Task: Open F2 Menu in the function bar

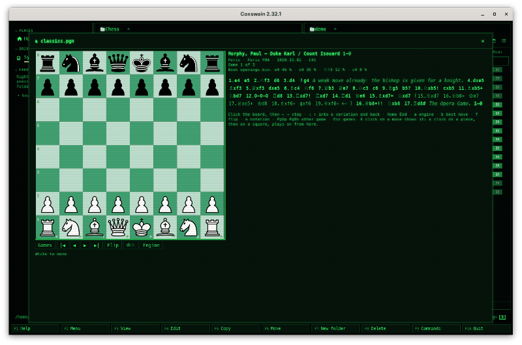Action: pyautogui.click(x=85, y=328)
